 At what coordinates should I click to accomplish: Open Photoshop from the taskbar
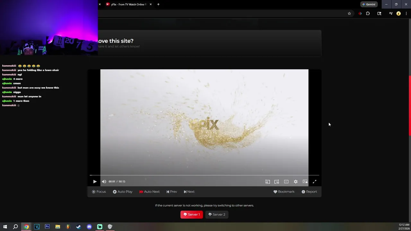tap(47, 227)
